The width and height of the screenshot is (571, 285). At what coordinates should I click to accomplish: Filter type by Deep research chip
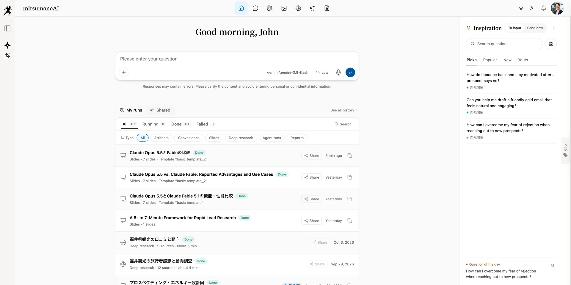(x=241, y=138)
